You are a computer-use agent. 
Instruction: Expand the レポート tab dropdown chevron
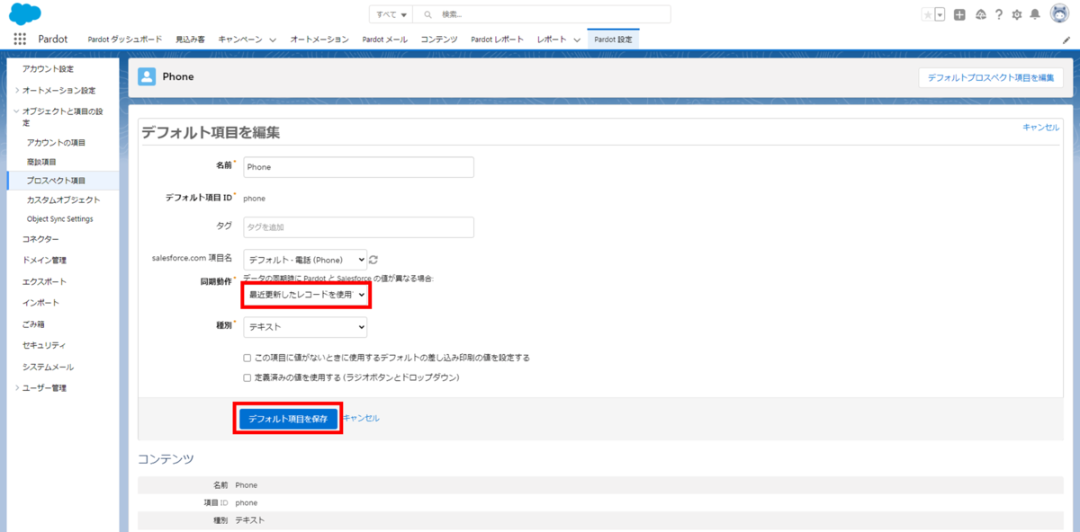point(577,40)
